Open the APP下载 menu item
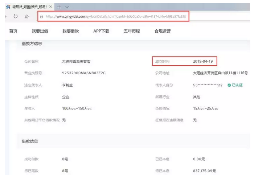The height and width of the screenshot is (186, 254). [101, 31]
